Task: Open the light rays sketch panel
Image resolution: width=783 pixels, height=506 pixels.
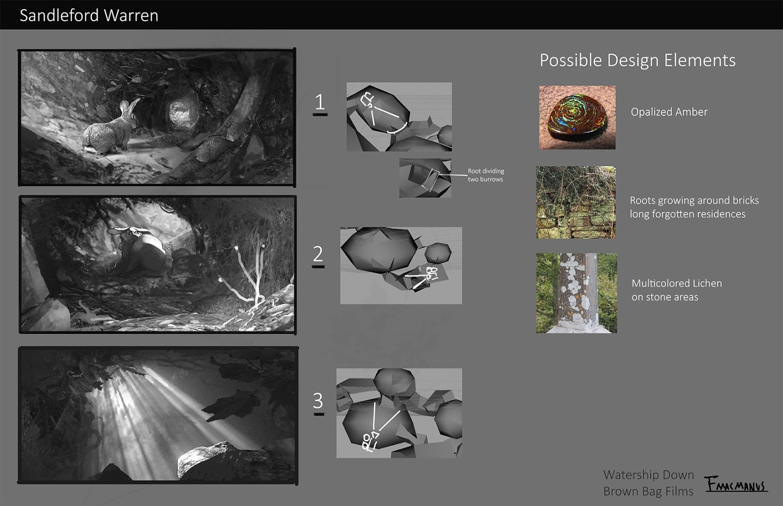Action: tap(158, 415)
